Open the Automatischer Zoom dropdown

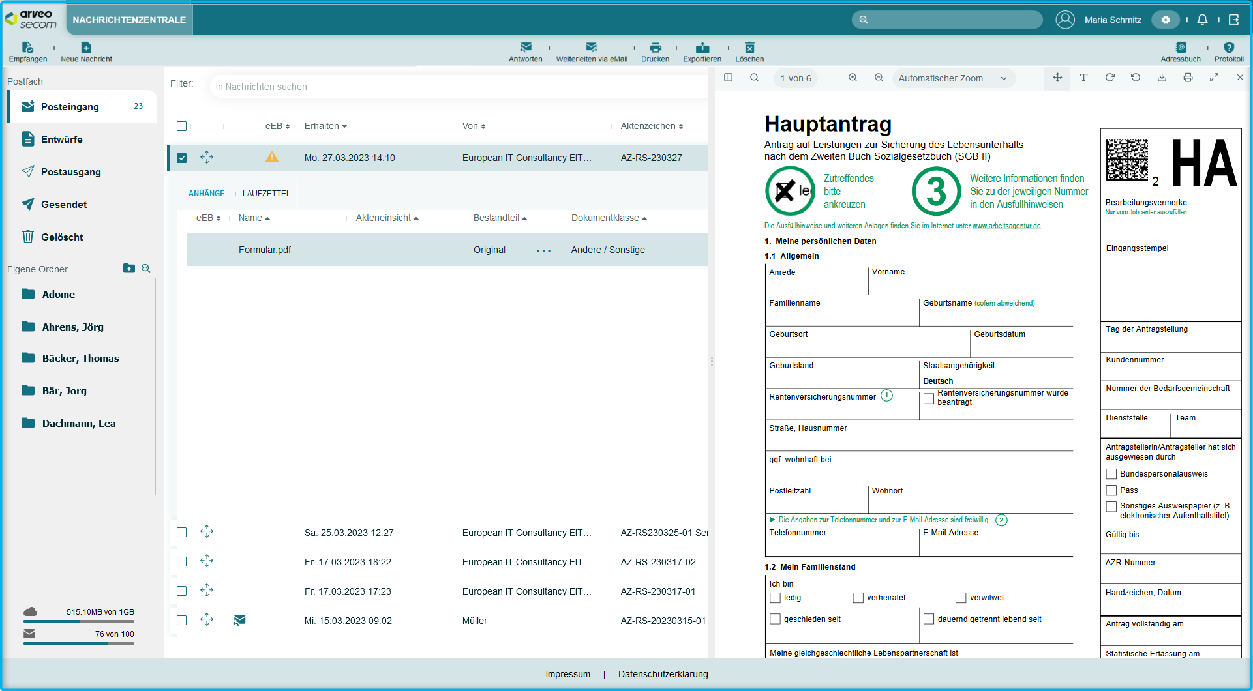point(952,78)
